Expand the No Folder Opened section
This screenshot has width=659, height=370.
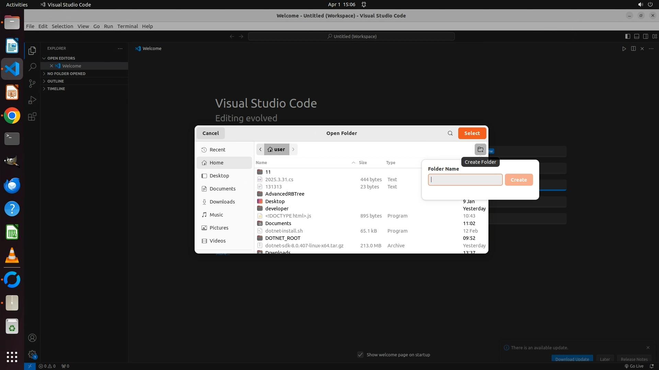tap(66, 74)
